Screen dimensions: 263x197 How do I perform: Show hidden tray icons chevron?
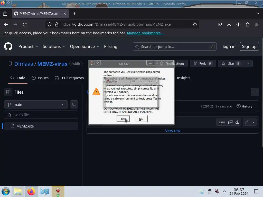(224, 191)
